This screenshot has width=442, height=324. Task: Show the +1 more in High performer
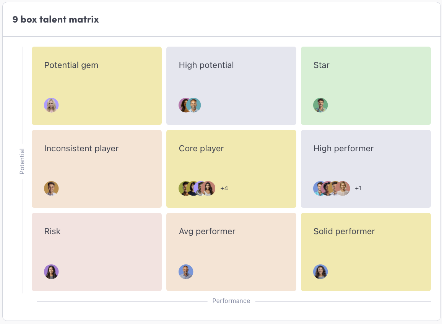[358, 188]
